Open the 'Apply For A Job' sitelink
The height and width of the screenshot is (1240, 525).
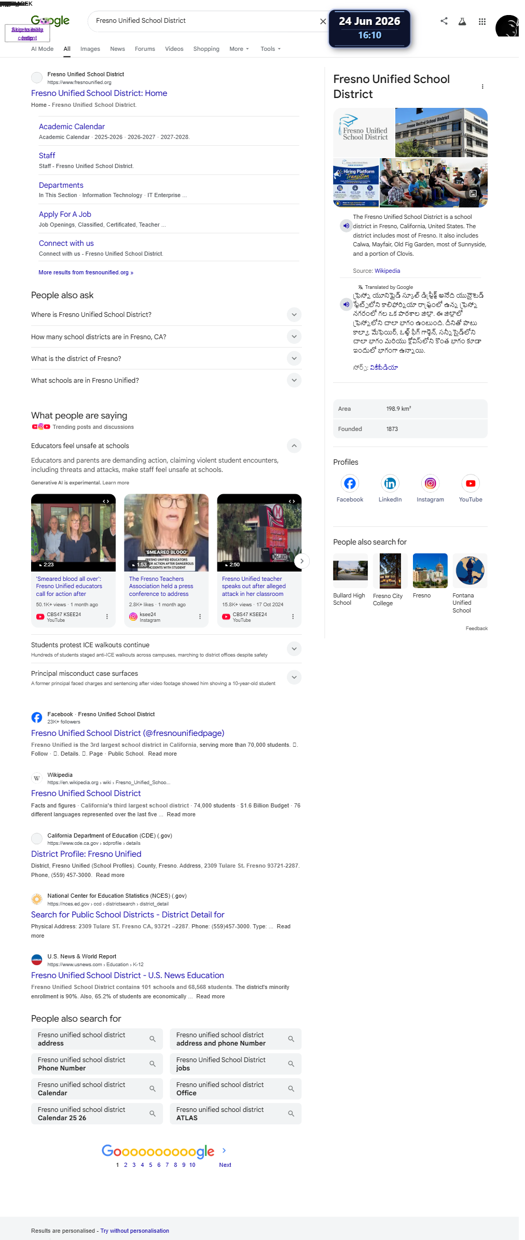pos(65,214)
